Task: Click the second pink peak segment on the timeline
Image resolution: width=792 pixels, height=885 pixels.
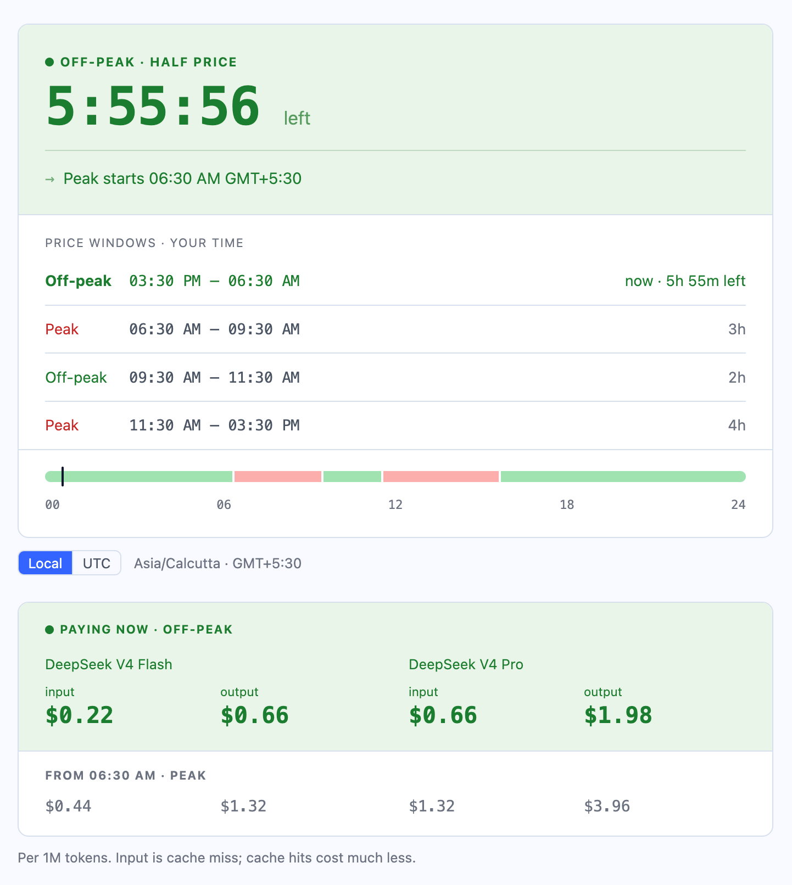Action: 441,477
